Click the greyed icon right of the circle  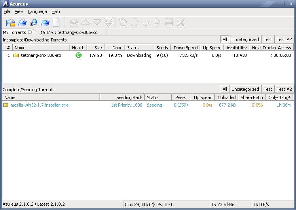[x=146, y=23]
